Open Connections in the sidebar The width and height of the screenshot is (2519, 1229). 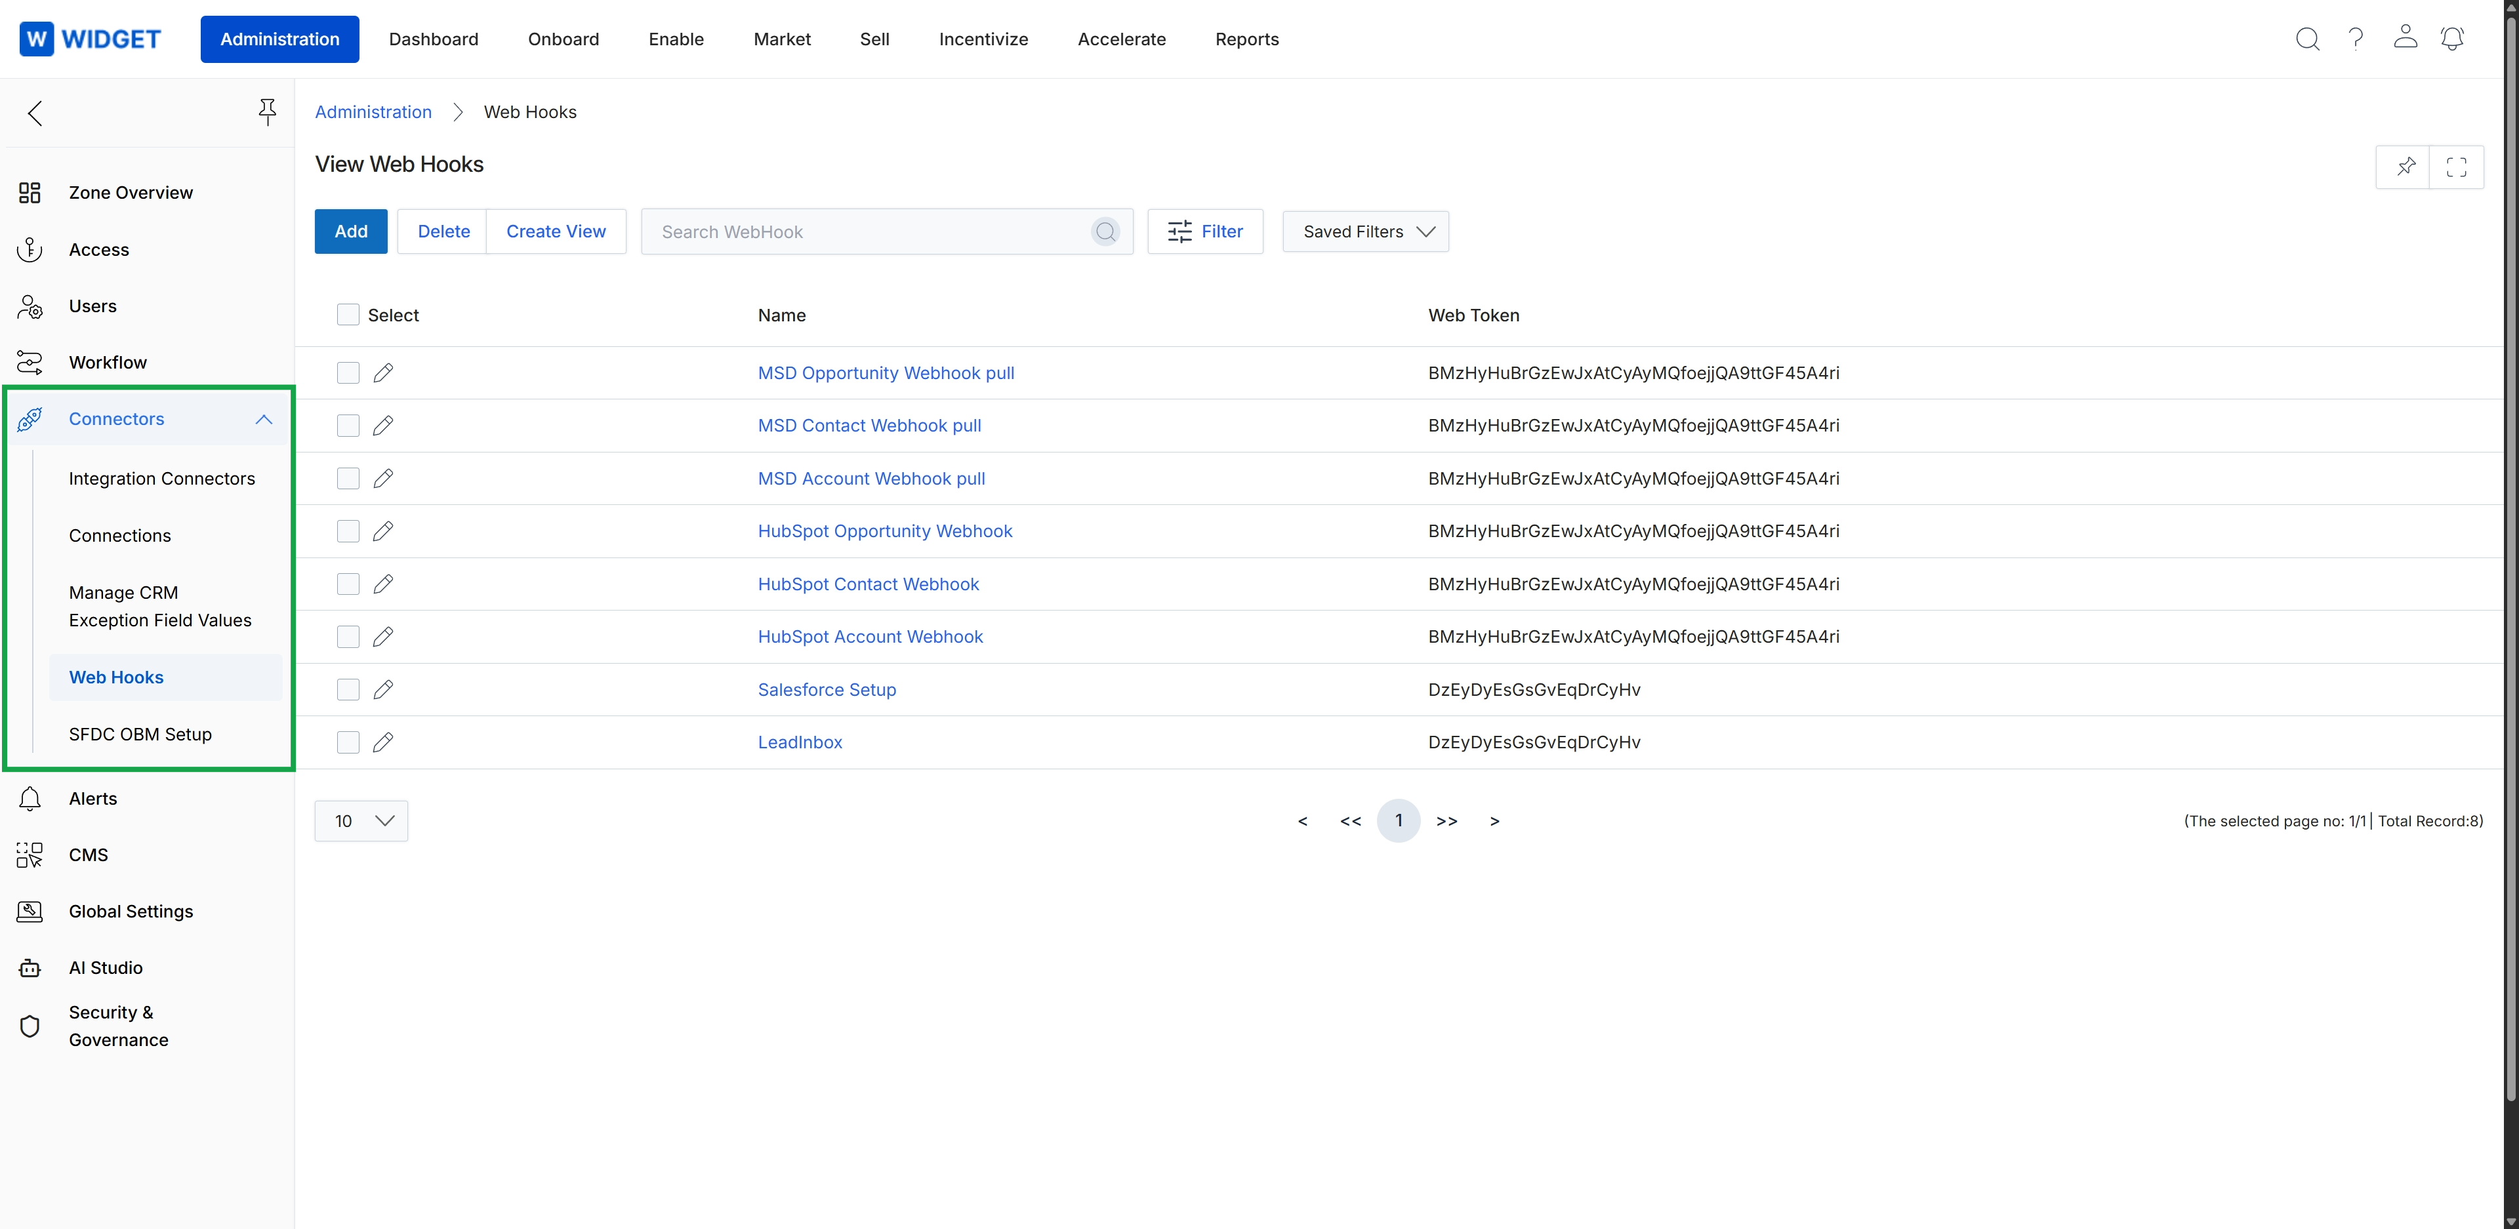point(119,536)
